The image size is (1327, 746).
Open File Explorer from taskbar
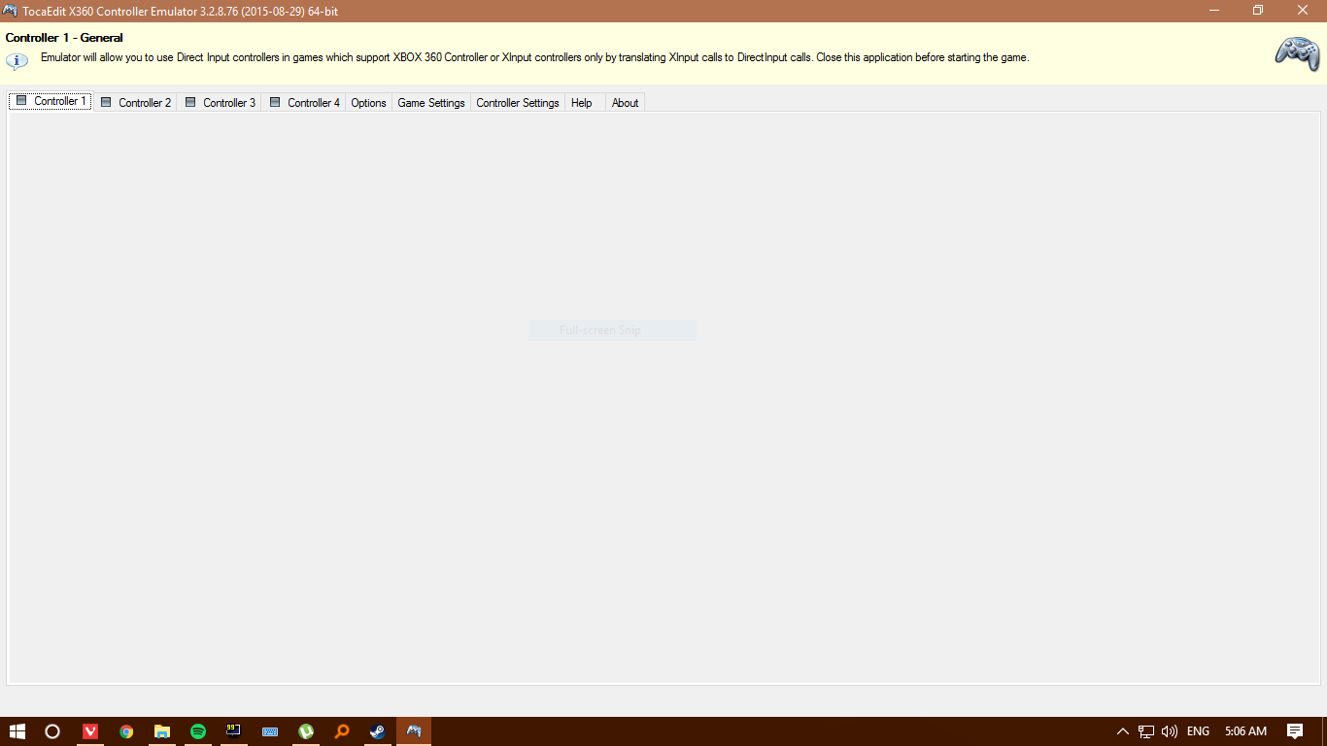(162, 731)
